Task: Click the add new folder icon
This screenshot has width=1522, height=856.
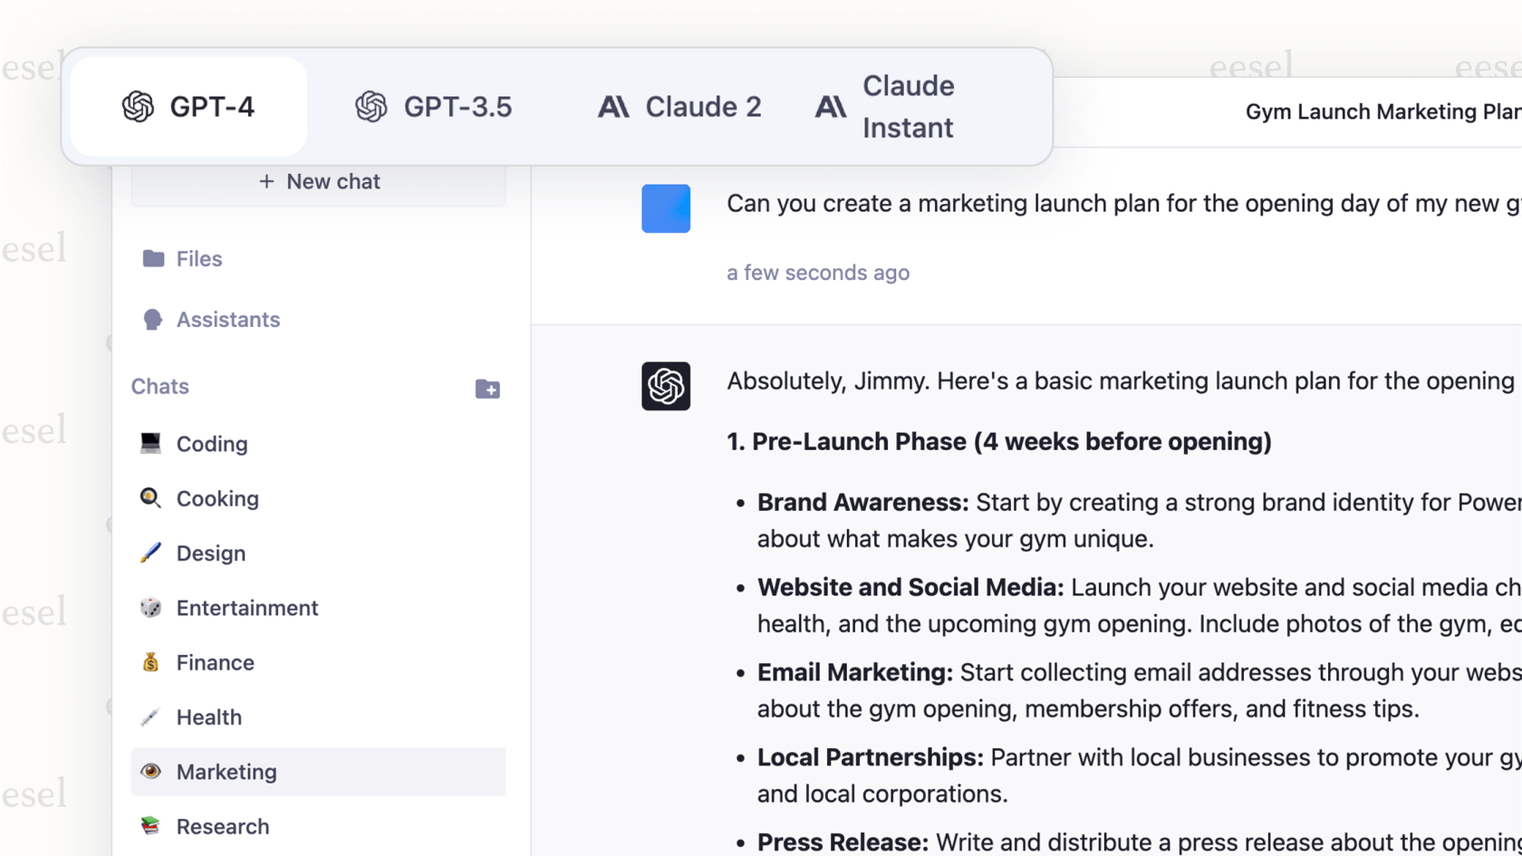Action: tap(487, 389)
